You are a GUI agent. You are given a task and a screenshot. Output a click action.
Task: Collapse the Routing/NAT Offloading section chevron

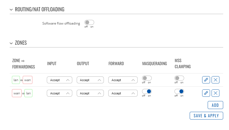[x=11, y=10]
